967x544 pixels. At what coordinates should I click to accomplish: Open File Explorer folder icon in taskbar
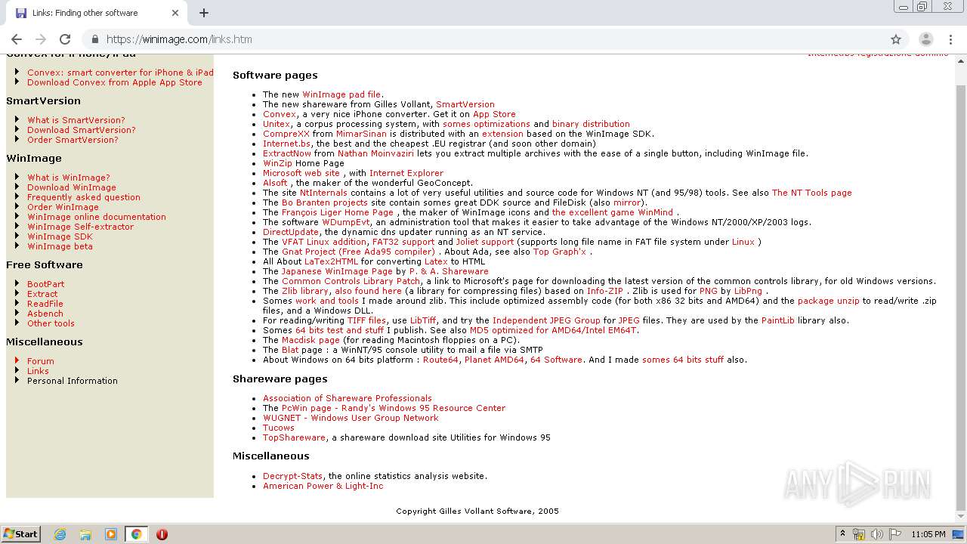tap(85, 534)
